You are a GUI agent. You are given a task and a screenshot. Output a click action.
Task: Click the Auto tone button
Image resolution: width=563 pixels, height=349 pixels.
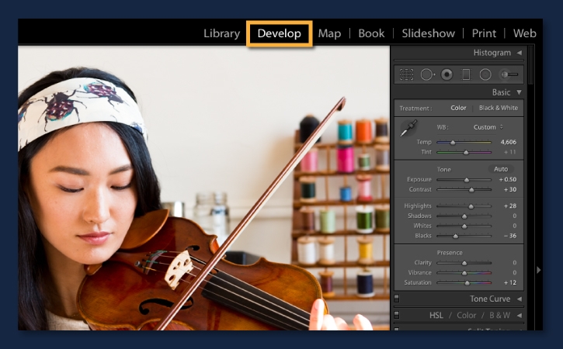[x=501, y=169]
